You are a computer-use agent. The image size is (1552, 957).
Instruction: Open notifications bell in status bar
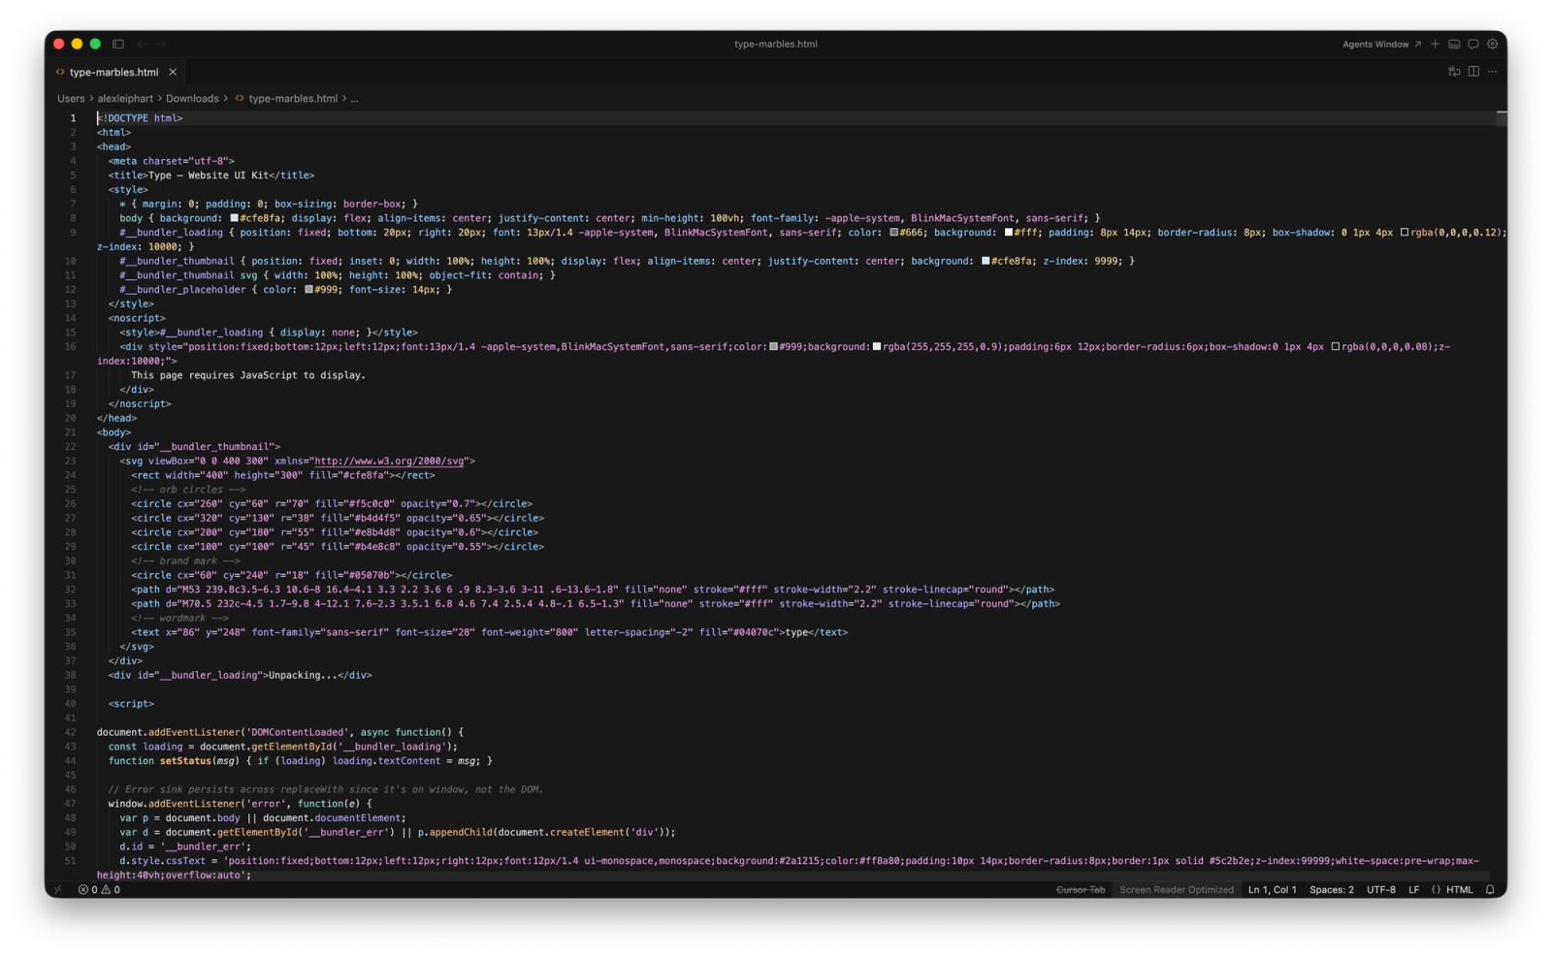pos(1490,889)
